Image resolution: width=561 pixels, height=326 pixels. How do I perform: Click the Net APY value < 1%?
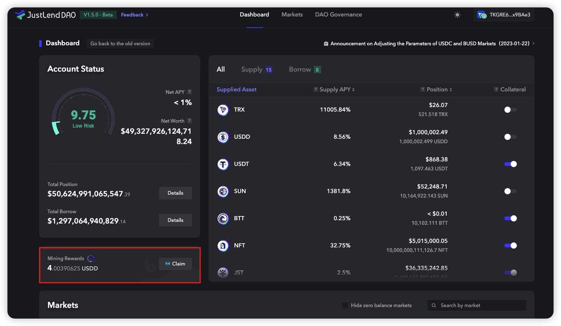(x=183, y=102)
